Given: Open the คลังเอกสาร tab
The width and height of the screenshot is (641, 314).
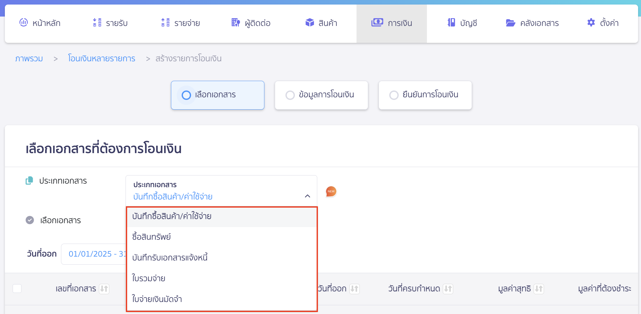Looking at the screenshot, I should [x=532, y=23].
